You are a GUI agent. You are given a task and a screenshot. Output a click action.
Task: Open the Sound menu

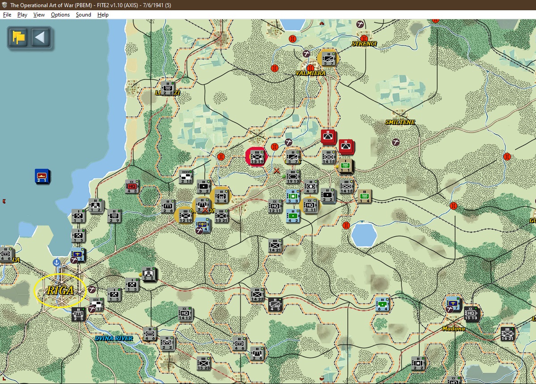click(84, 15)
